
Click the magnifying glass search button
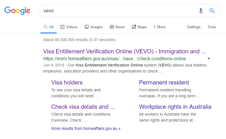click(x=212, y=11)
